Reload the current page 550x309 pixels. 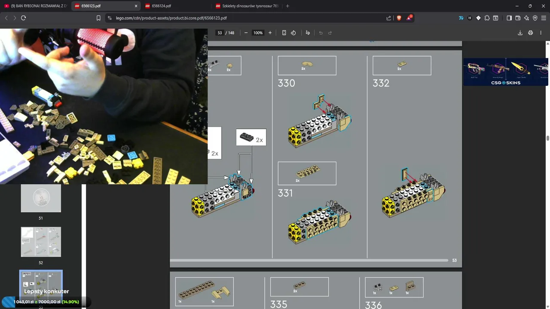click(23, 18)
